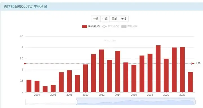203x108 pixels.
Task: Toggle the growth rate (%) legend line
Action: (111, 26)
